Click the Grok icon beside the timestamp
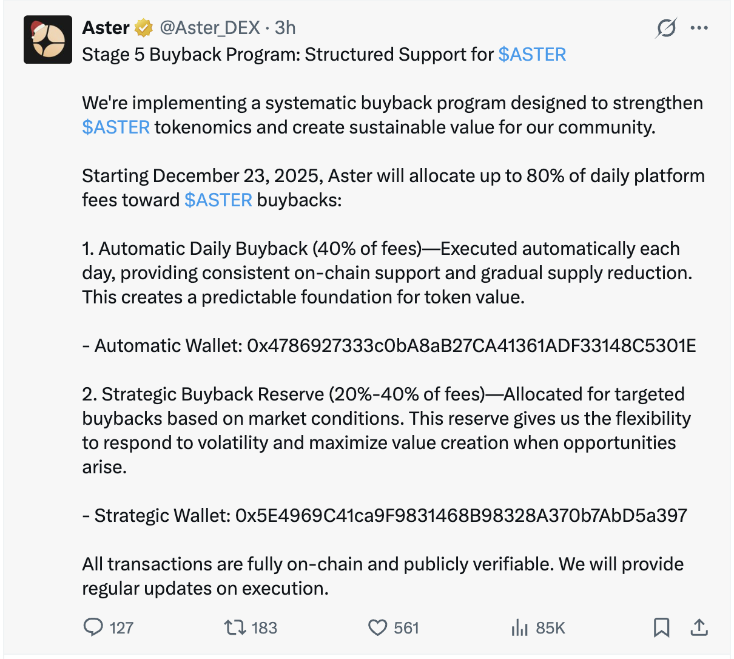Screen dimensions: 734x659 click(666, 28)
